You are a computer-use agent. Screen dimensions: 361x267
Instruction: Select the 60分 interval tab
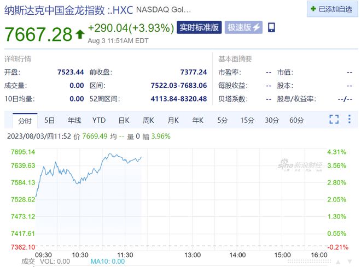pyautogui.click(x=296, y=120)
